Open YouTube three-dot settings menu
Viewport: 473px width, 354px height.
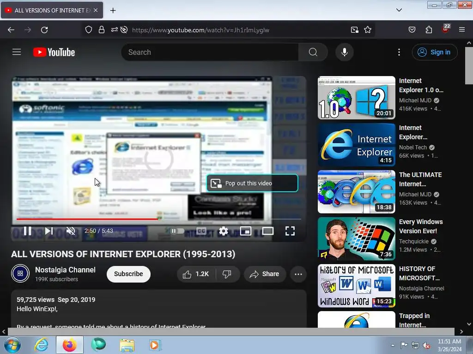coord(399,52)
